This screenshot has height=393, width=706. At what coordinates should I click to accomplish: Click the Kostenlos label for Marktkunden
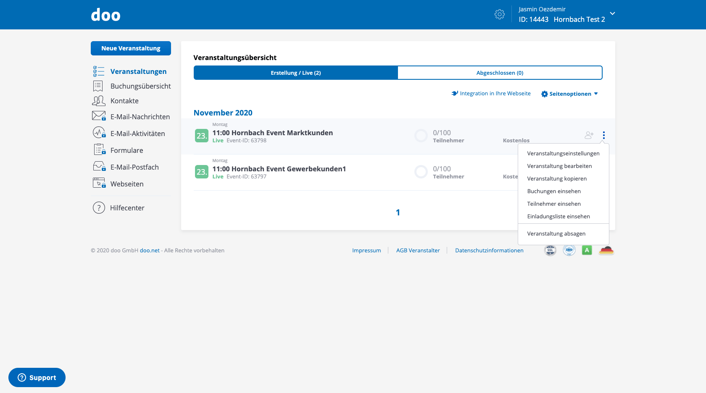[x=516, y=140]
